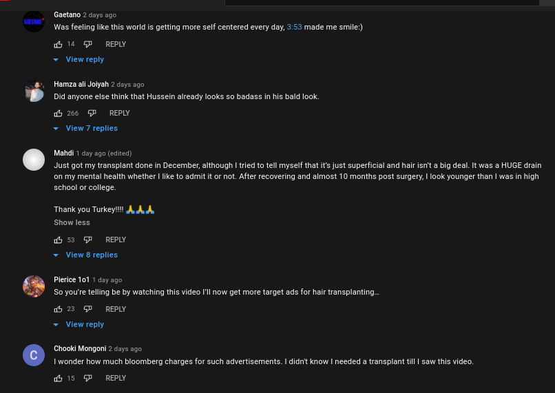The image size is (555, 393).
Task: Collapse Mahdi's comment with Show less
Action: click(x=72, y=222)
